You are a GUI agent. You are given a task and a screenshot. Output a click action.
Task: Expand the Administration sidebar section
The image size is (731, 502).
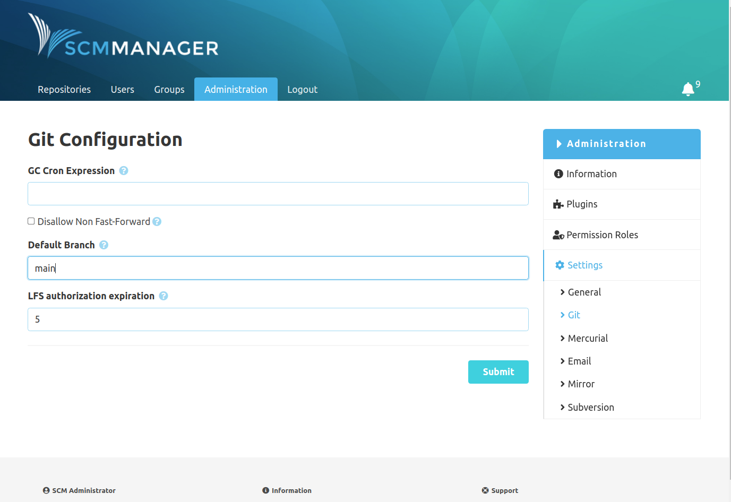[607, 143]
